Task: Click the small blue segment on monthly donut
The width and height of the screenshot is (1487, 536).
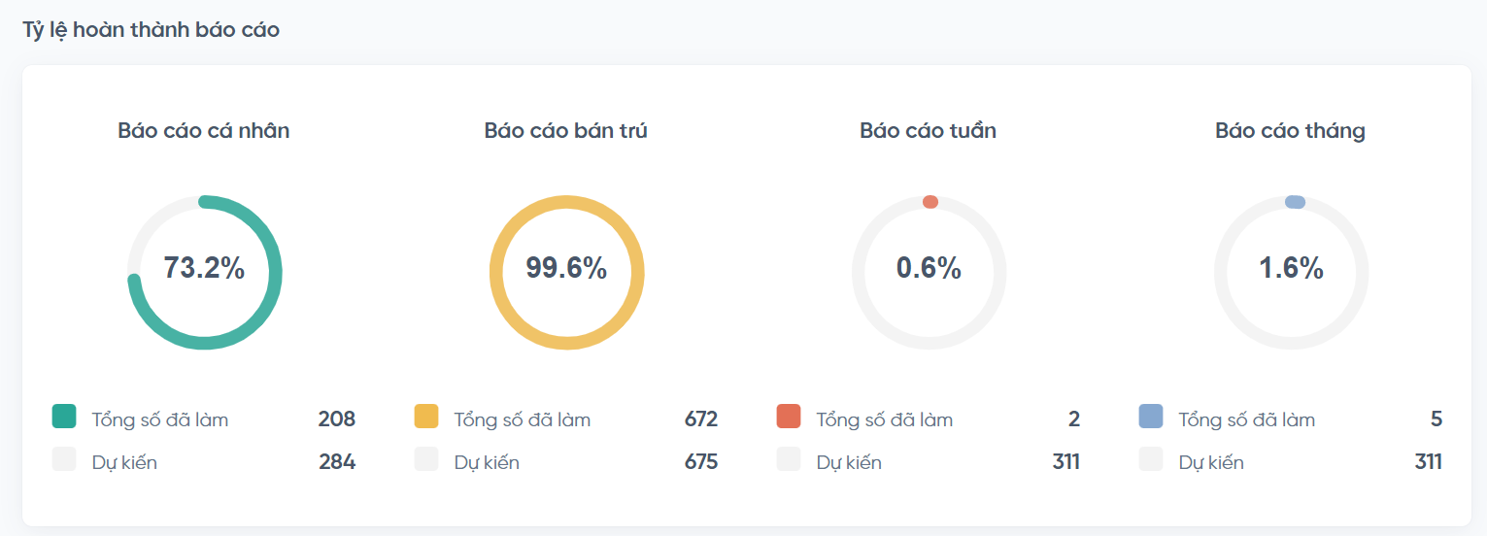Action: click(x=1295, y=202)
